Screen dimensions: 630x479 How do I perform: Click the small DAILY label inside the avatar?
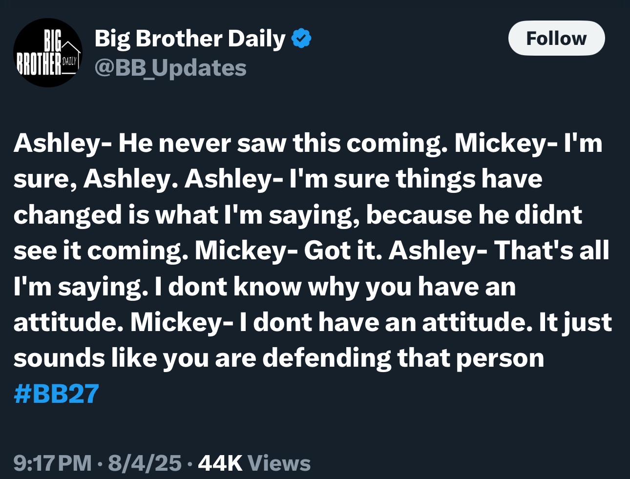click(70, 61)
